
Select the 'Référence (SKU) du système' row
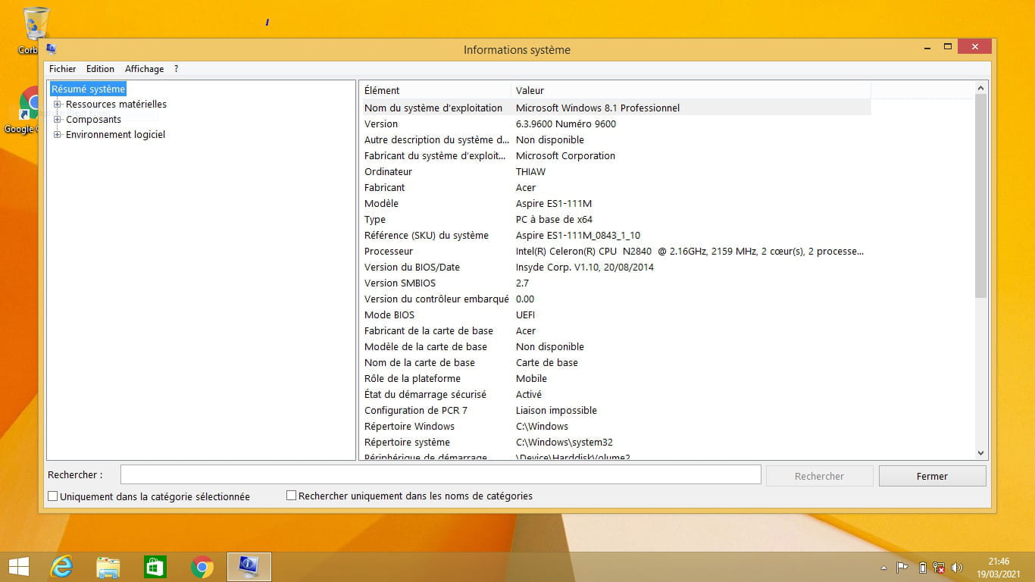[x=617, y=235]
